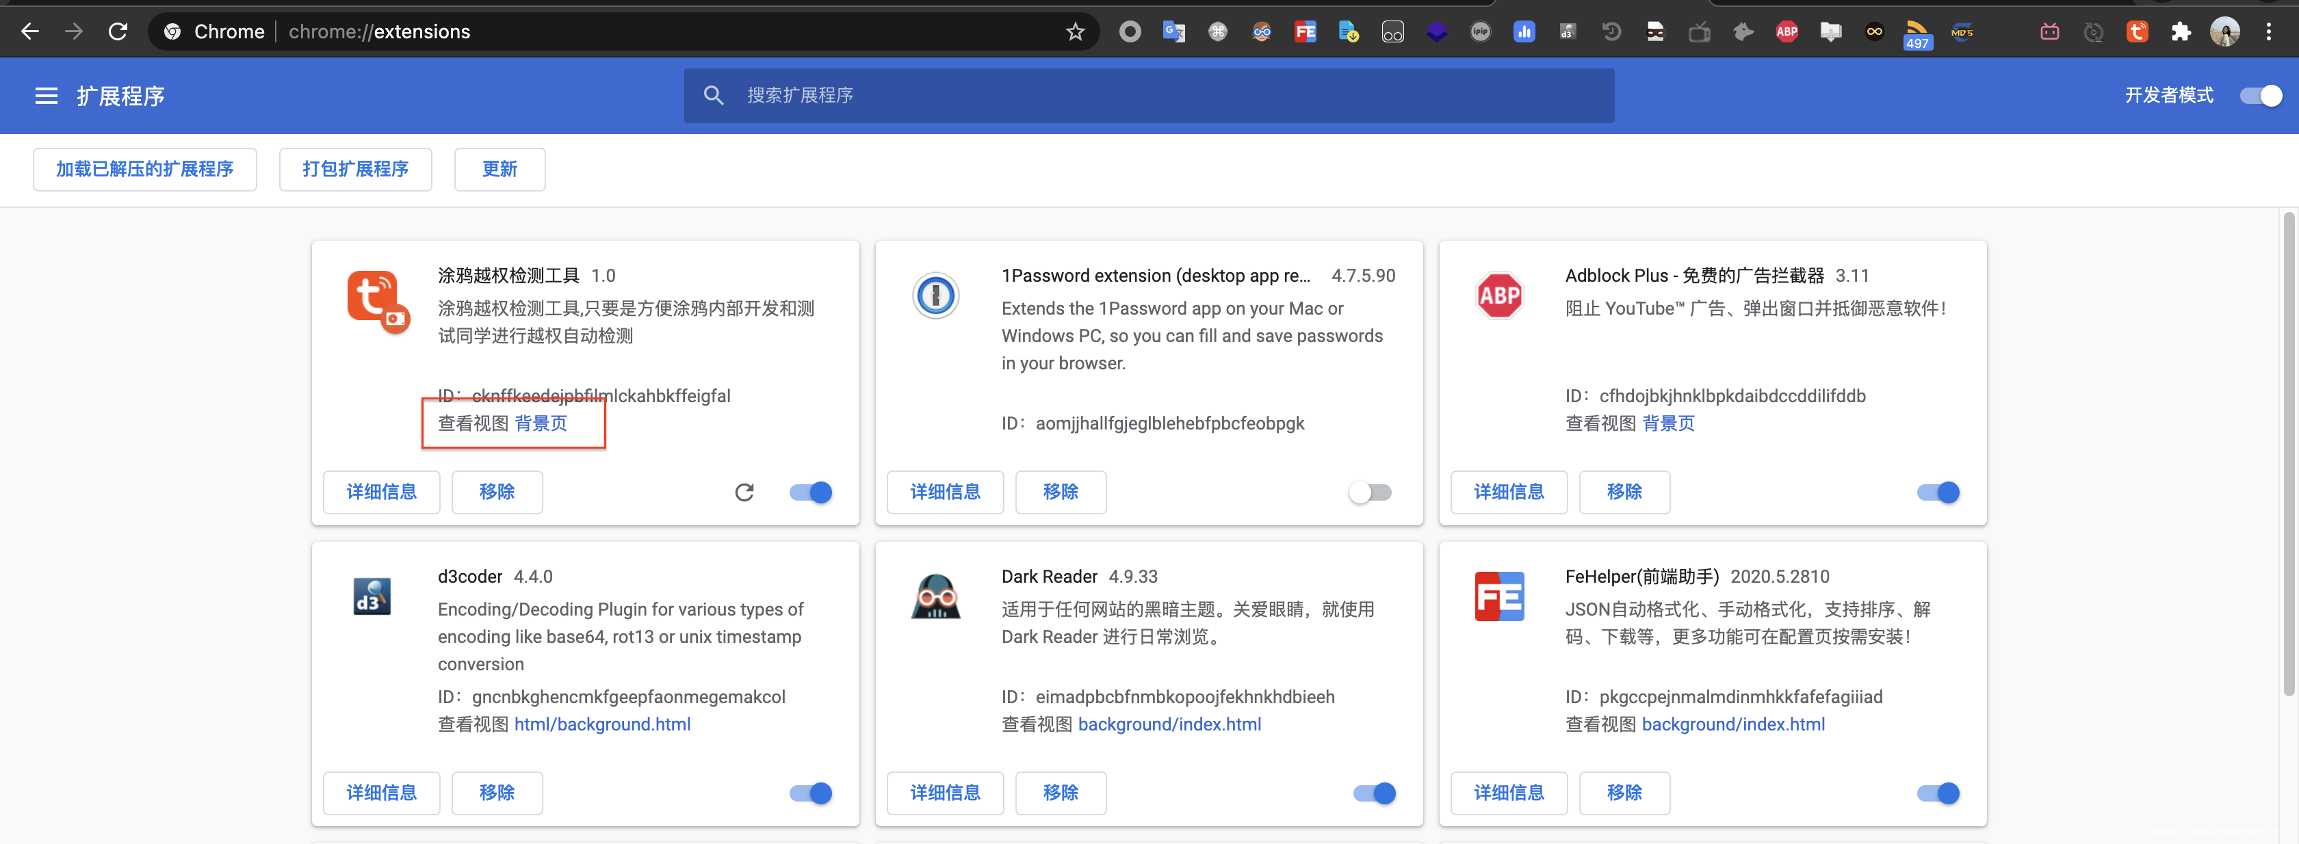
Task: Click the 1Password extension logo
Action: pyautogui.click(x=935, y=295)
